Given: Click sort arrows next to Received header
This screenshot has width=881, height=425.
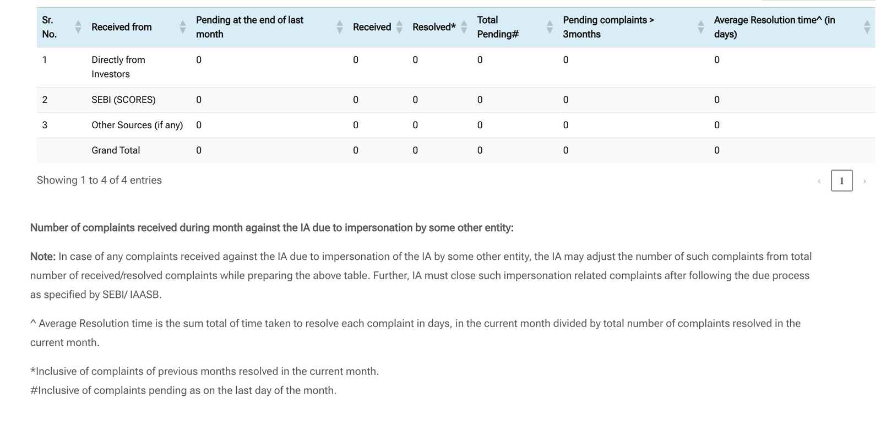Looking at the screenshot, I should (x=400, y=27).
